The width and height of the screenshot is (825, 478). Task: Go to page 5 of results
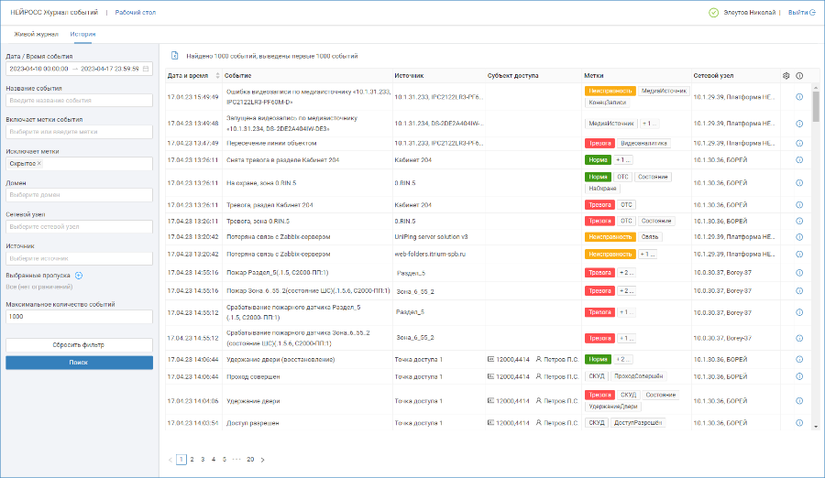coord(225,460)
